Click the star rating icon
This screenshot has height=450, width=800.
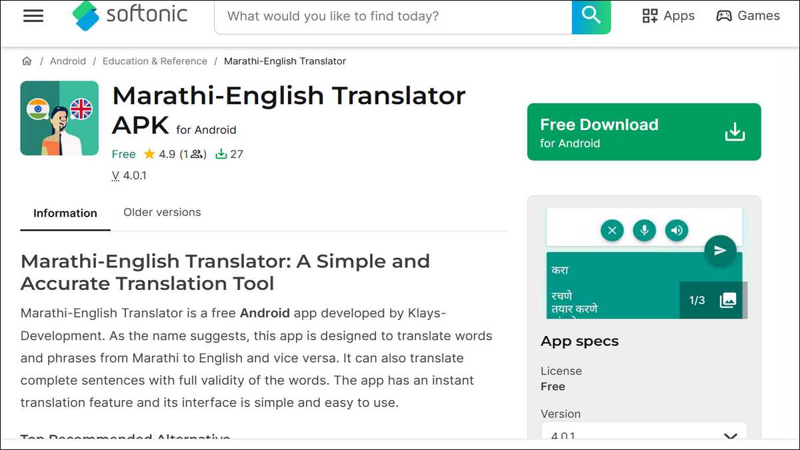[x=149, y=154]
